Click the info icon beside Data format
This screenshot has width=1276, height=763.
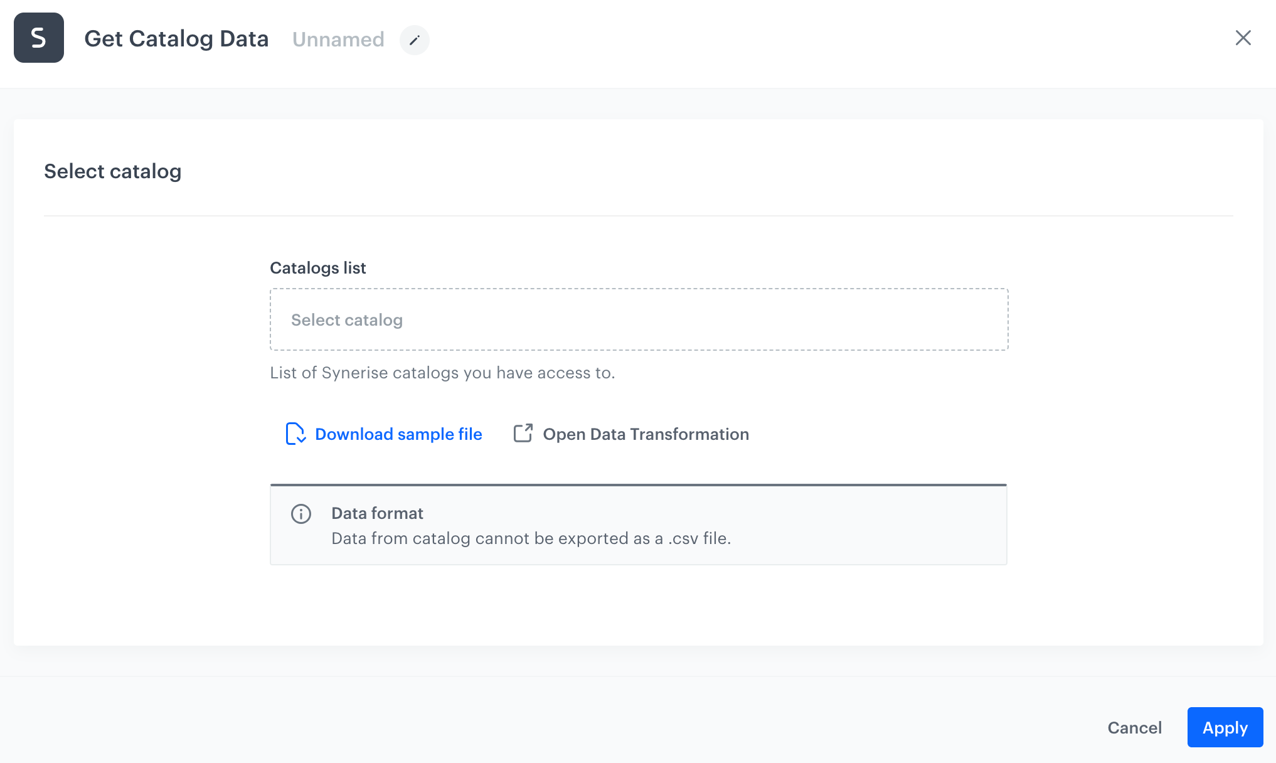tap(300, 514)
